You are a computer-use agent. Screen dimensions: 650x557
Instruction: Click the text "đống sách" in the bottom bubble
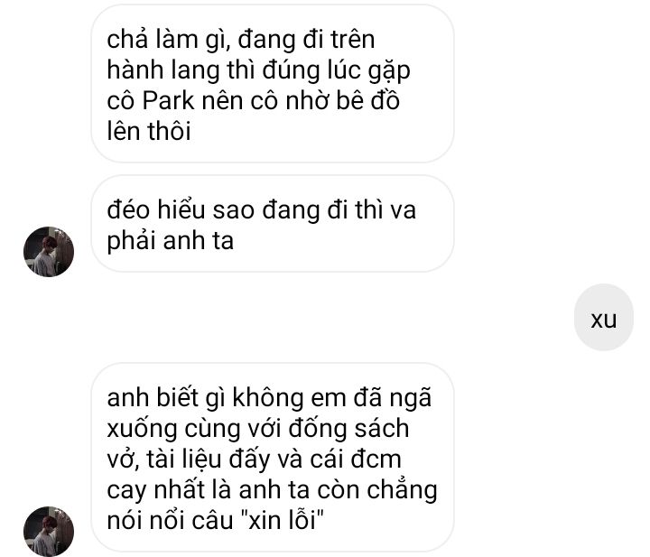[348, 428]
